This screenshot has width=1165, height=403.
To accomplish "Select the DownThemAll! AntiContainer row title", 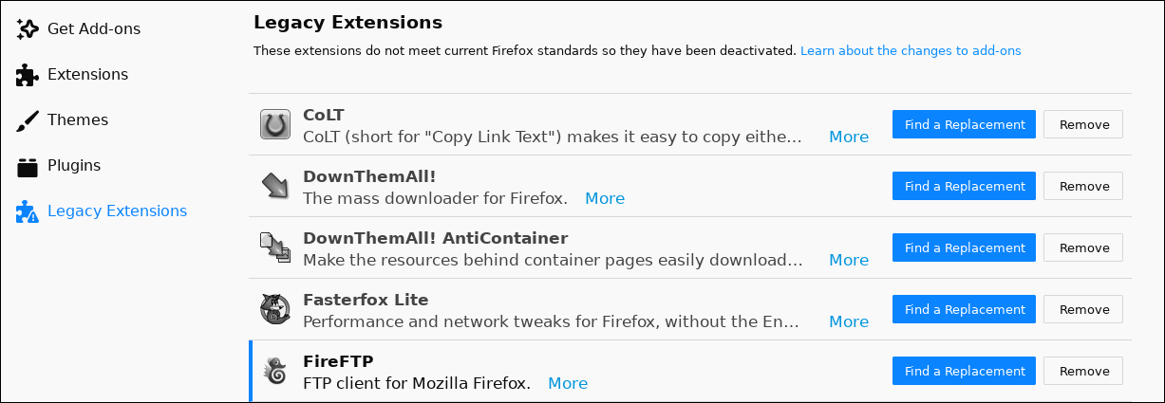I will point(436,238).
